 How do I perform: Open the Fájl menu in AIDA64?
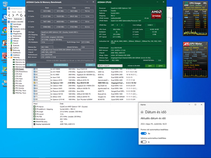[9, 12]
